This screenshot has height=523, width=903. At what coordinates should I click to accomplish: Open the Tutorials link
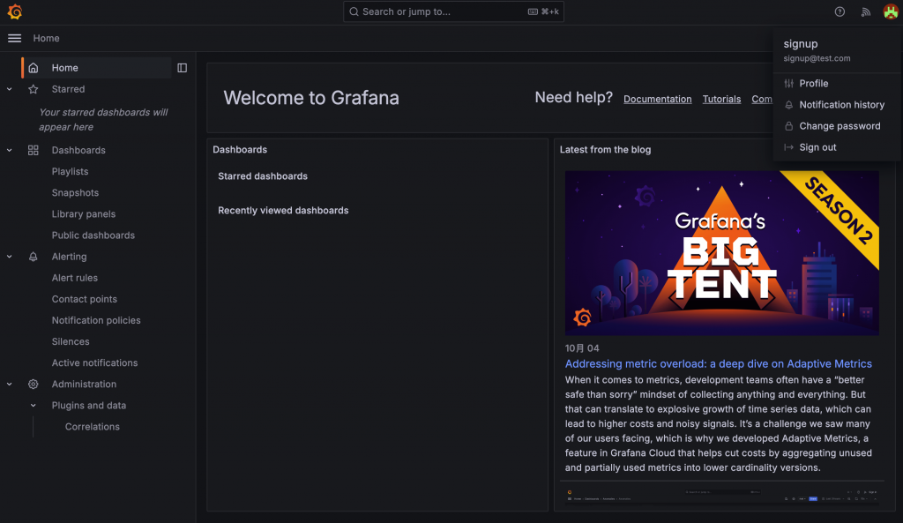721,99
